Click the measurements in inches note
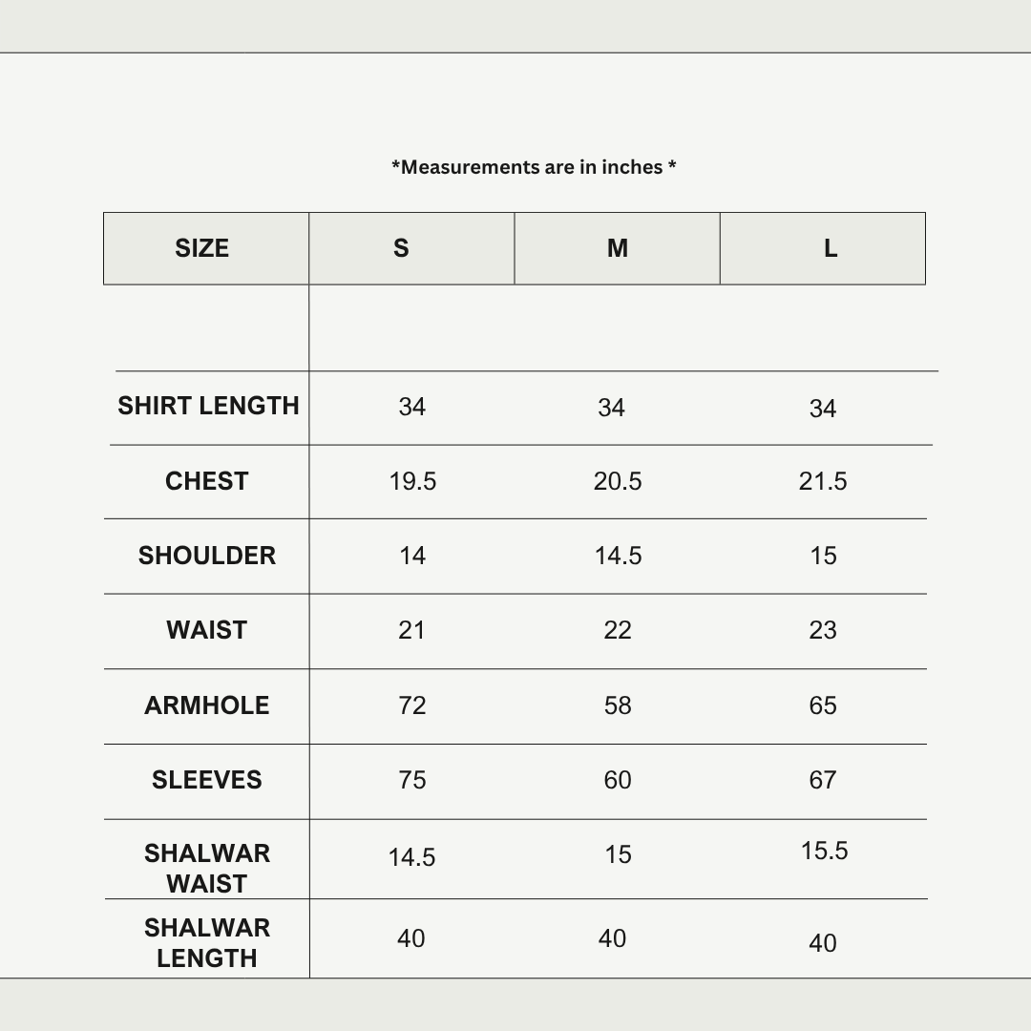 coord(534,167)
